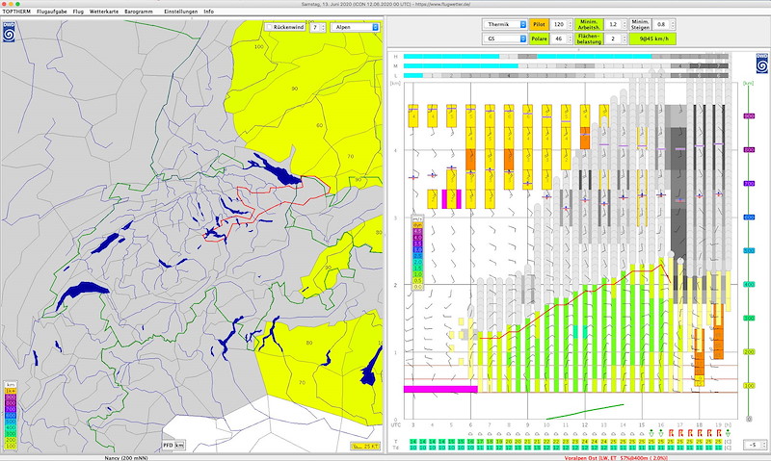Click the km button next to PFD
This screenshot has width=771, height=461.
pyautogui.click(x=179, y=446)
